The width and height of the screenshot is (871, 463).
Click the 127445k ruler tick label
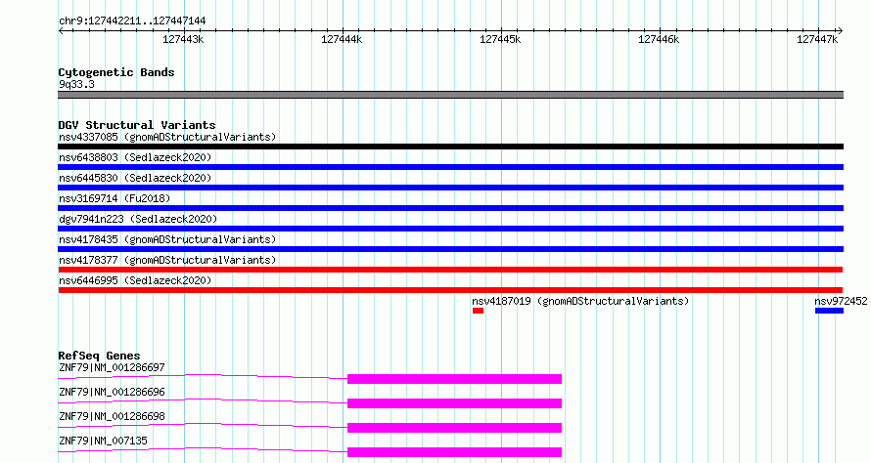coord(500,39)
